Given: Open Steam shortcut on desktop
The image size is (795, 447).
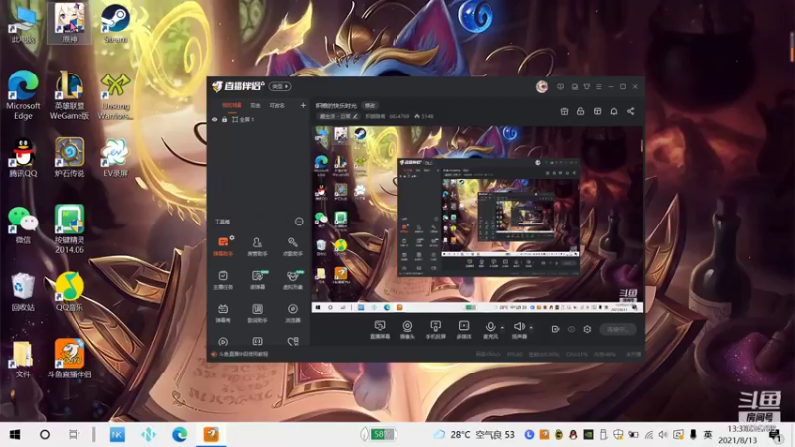Looking at the screenshot, I should [x=115, y=23].
